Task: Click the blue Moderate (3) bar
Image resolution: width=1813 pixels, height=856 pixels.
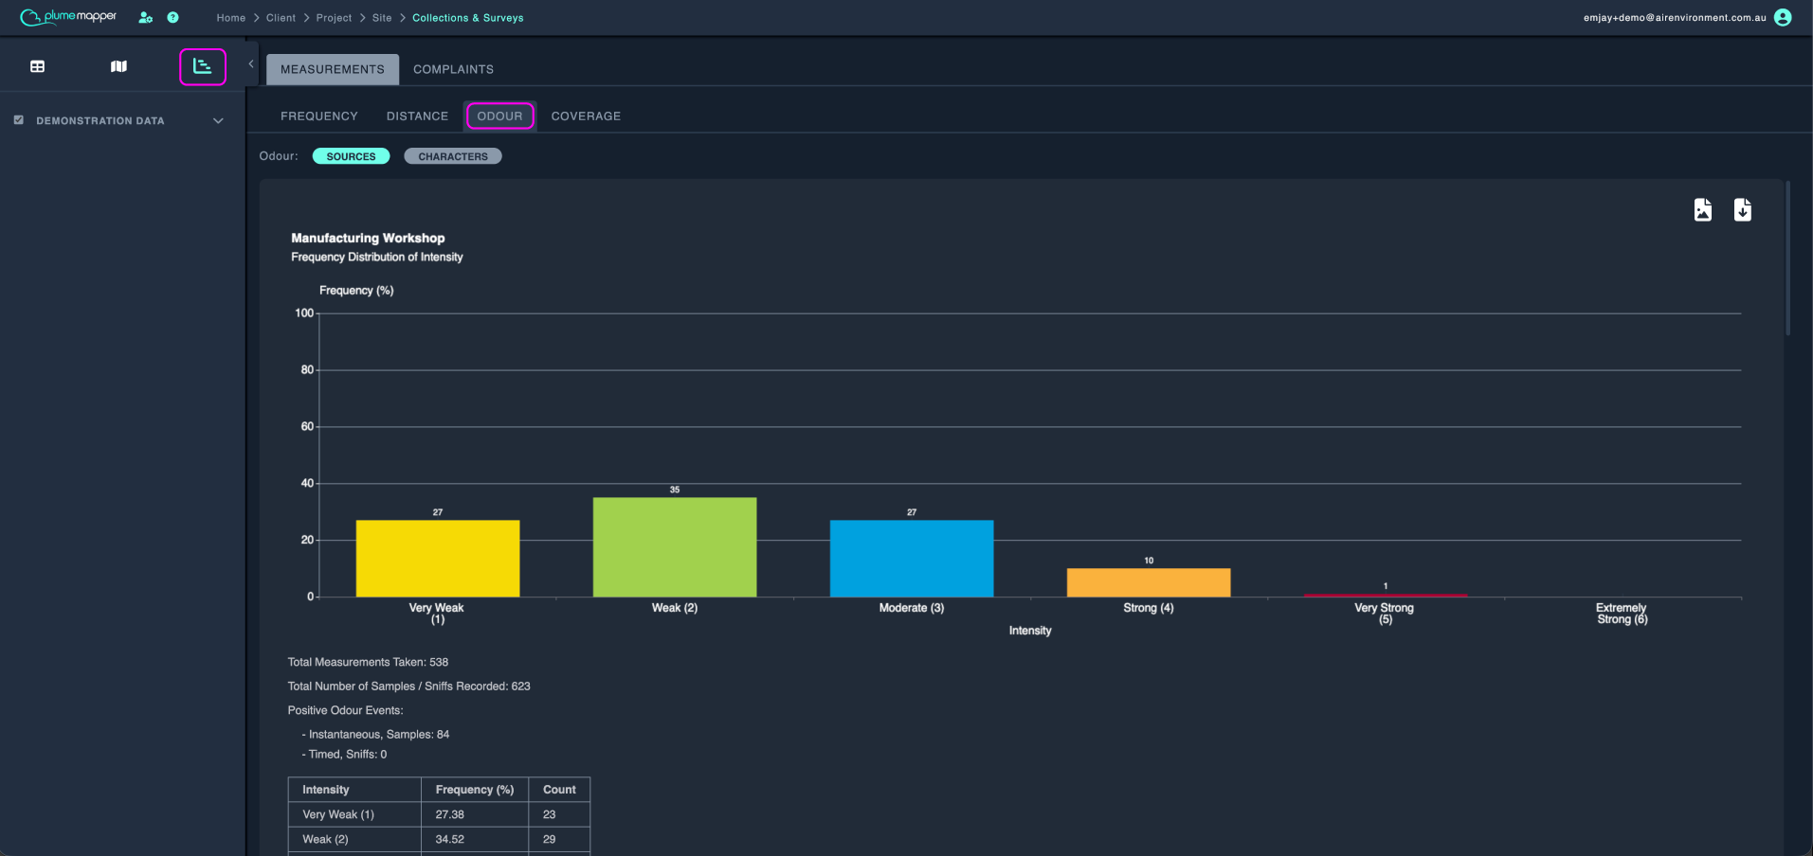Action: click(912, 559)
